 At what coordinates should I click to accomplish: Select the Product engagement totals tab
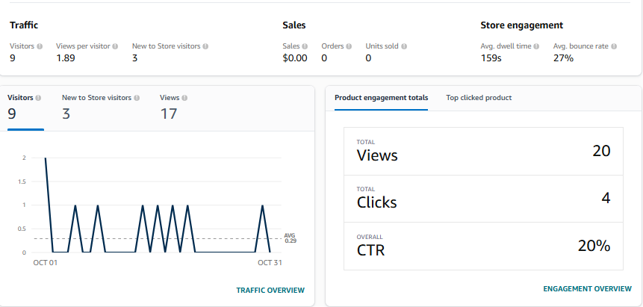point(381,98)
